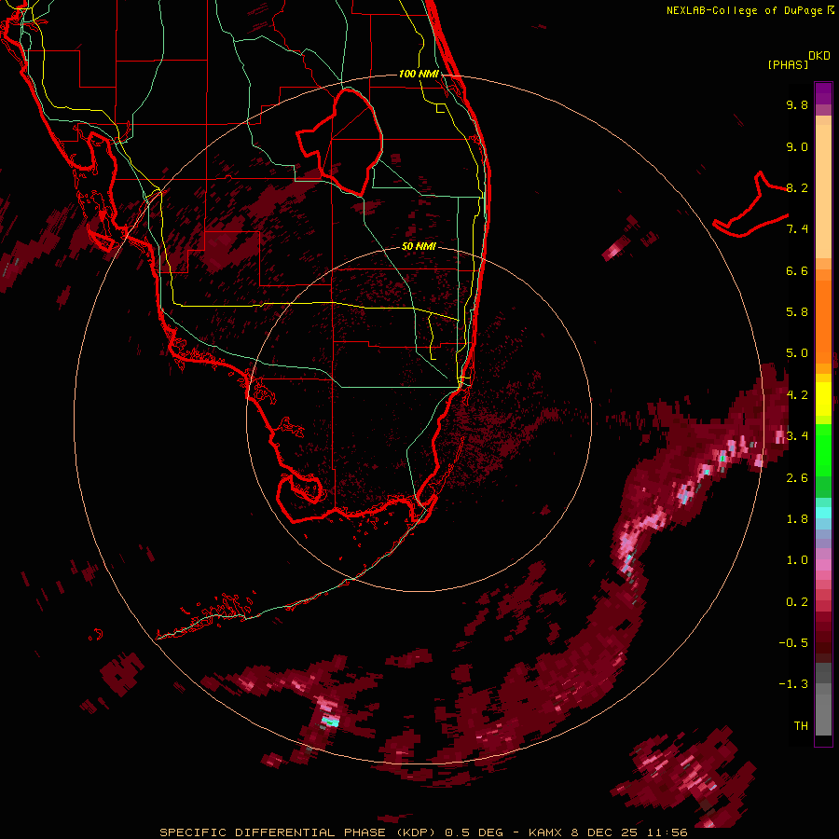This screenshot has height=839, width=839.
Task: Pick the pink color band of the scale
Action: tap(823, 565)
